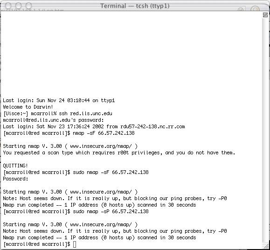
Task: Click the split-pane icon above the scrollbar
Action: point(265,15)
